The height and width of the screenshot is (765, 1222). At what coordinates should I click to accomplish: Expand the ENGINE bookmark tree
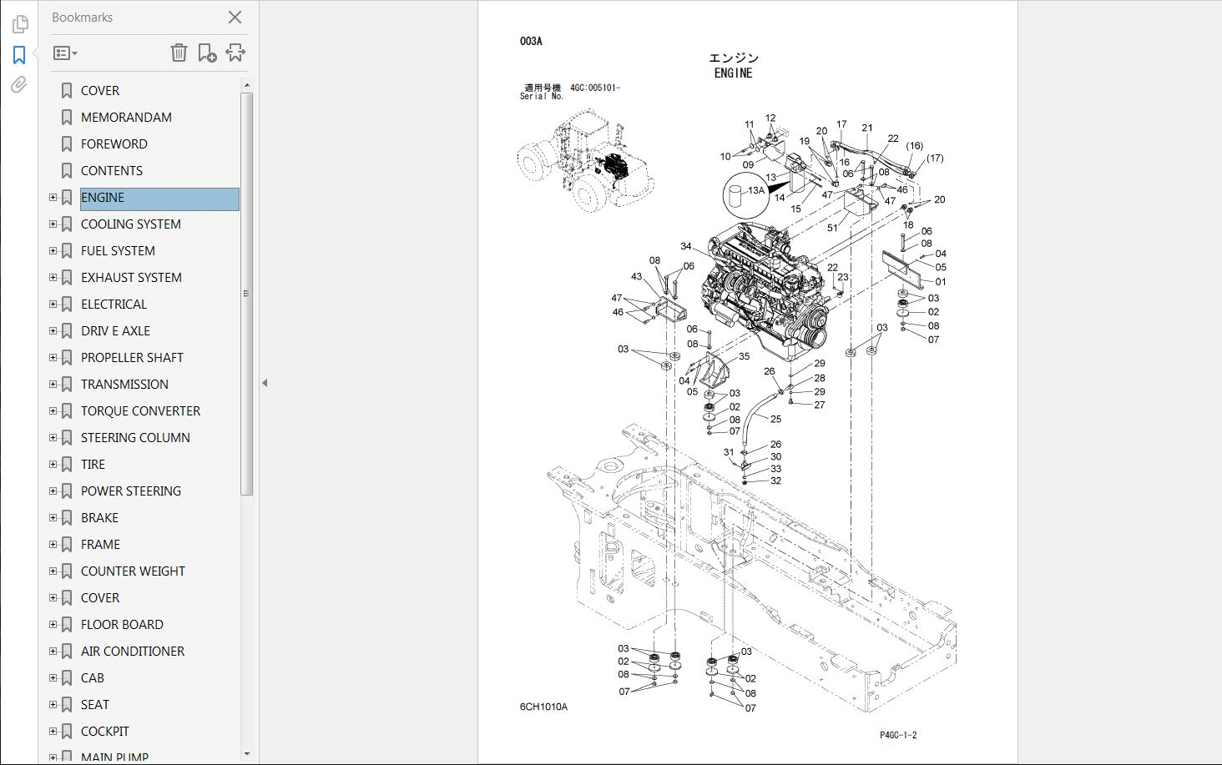point(53,198)
